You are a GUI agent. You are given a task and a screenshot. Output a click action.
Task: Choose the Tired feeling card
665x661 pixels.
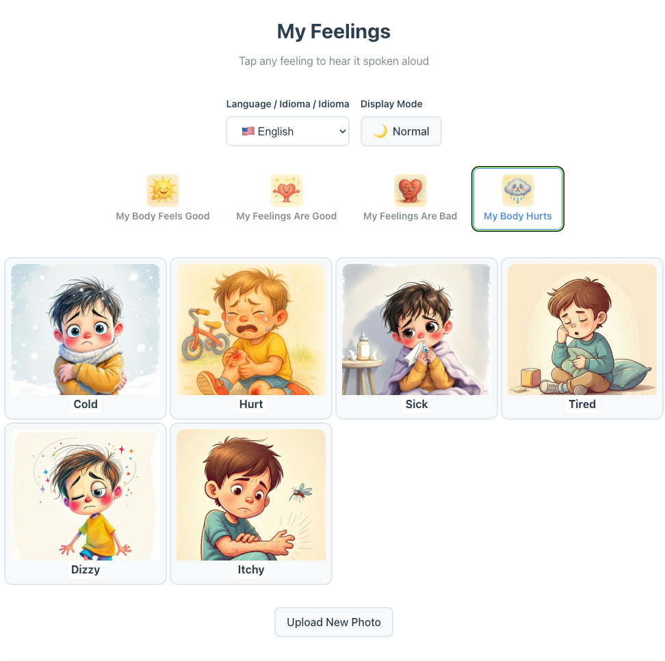pyautogui.click(x=582, y=338)
